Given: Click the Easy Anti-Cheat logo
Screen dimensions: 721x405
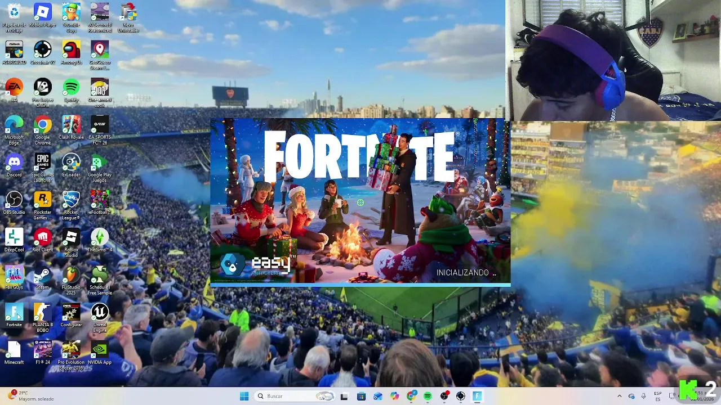Looking at the screenshot, I should coord(257,264).
